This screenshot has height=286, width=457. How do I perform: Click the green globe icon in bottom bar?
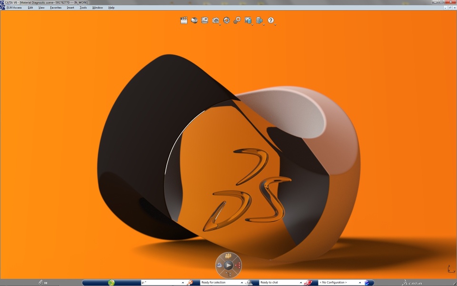click(x=111, y=283)
